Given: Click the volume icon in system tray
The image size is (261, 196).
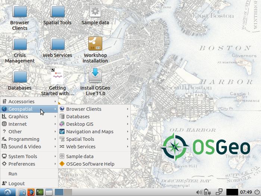Looking at the screenshot, I should pos(199,192).
